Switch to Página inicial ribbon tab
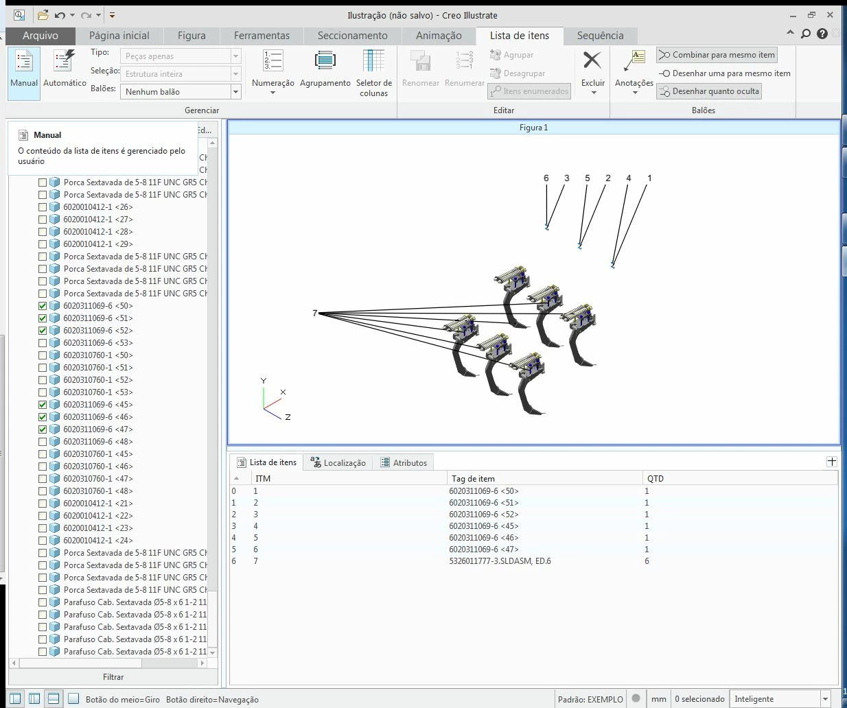The image size is (847, 708). coord(119,36)
